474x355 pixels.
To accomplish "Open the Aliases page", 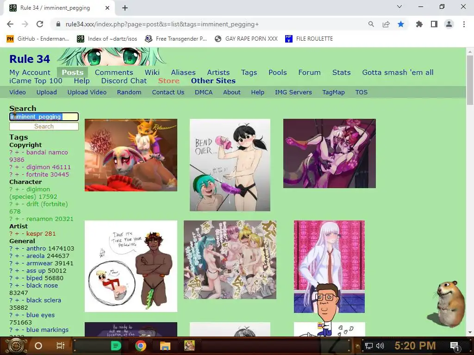I will click(183, 73).
